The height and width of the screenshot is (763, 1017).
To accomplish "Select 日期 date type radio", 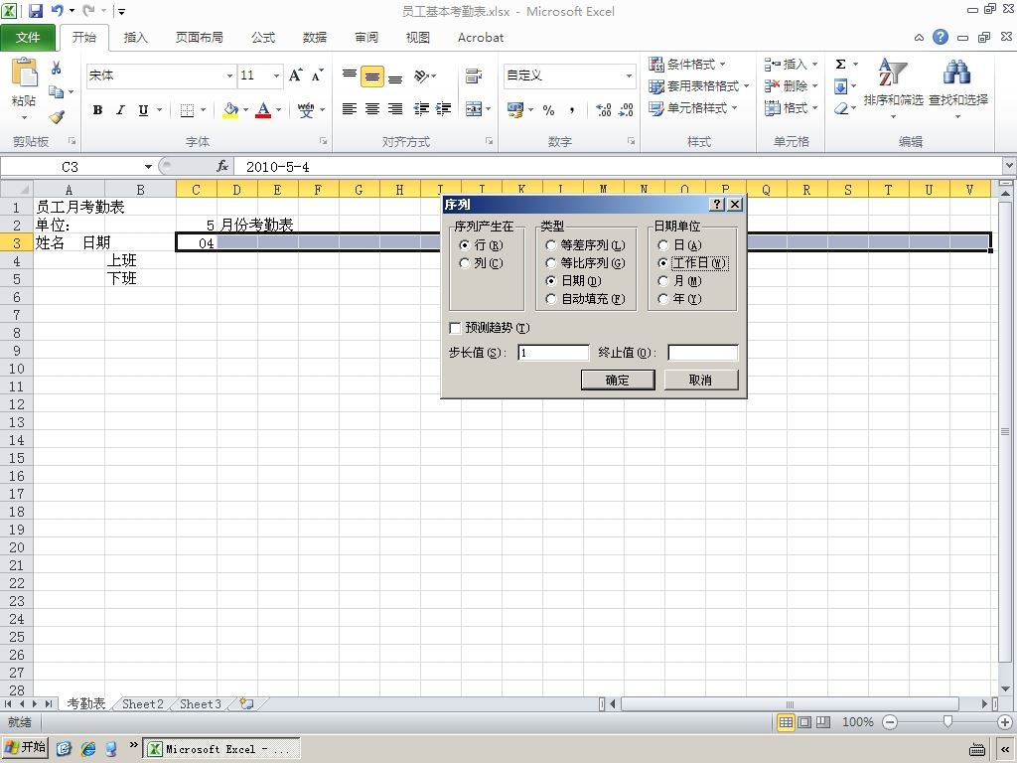I will [550, 281].
